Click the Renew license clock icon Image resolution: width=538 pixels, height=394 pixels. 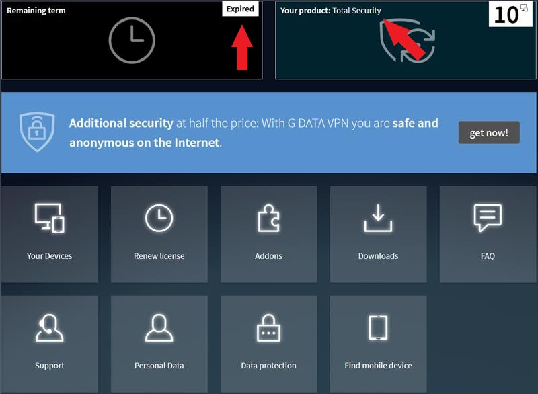pyautogui.click(x=159, y=219)
